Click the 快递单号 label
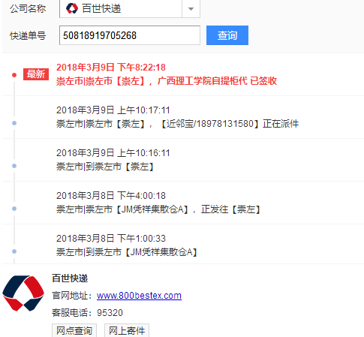364x337 pixels. [28, 36]
